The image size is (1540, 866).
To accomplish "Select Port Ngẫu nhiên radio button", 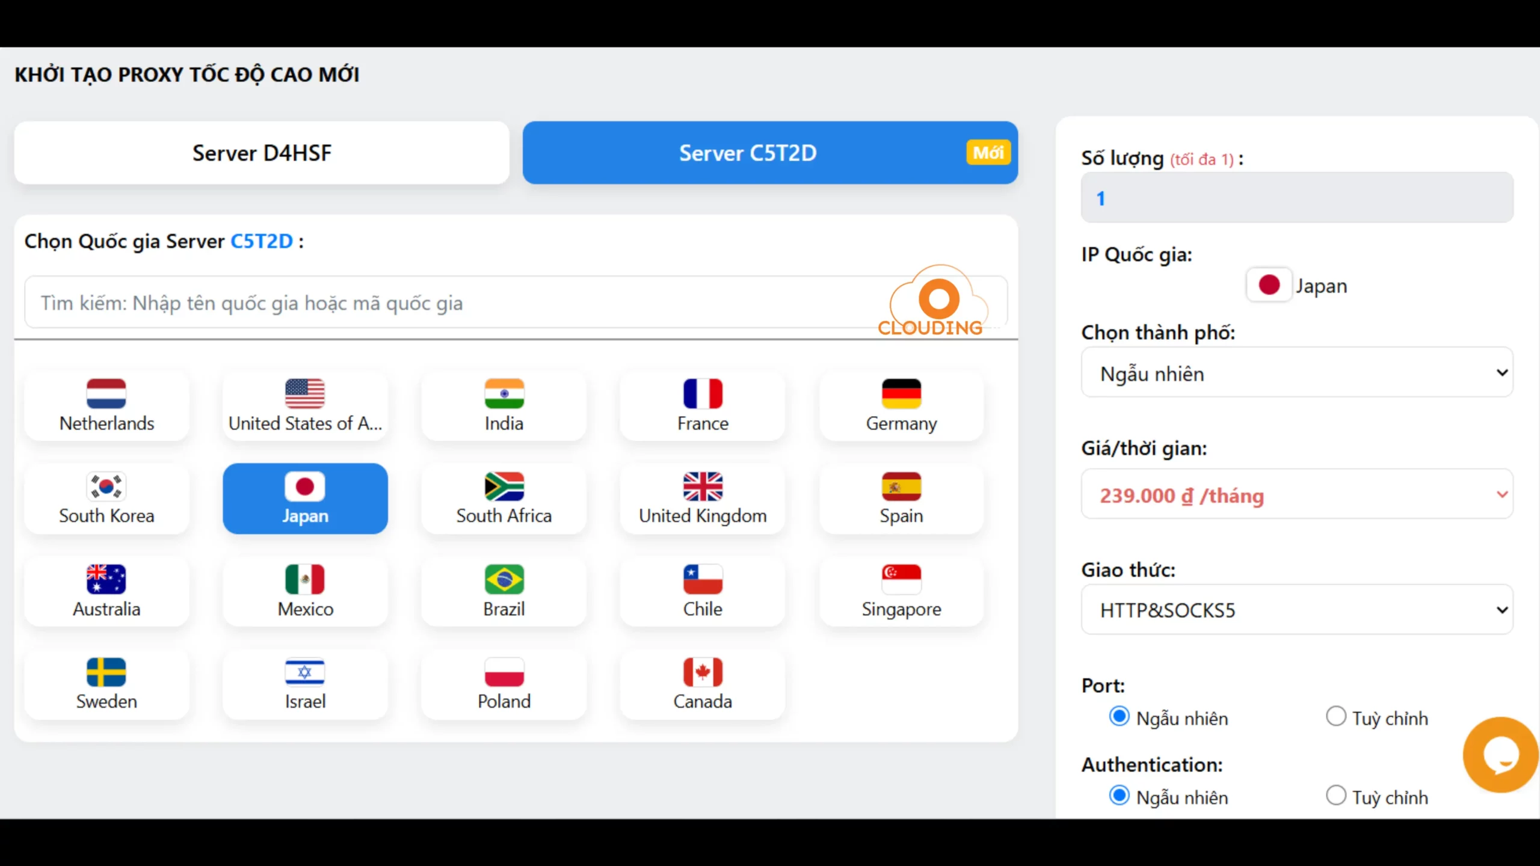I will pyautogui.click(x=1119, y=717).
